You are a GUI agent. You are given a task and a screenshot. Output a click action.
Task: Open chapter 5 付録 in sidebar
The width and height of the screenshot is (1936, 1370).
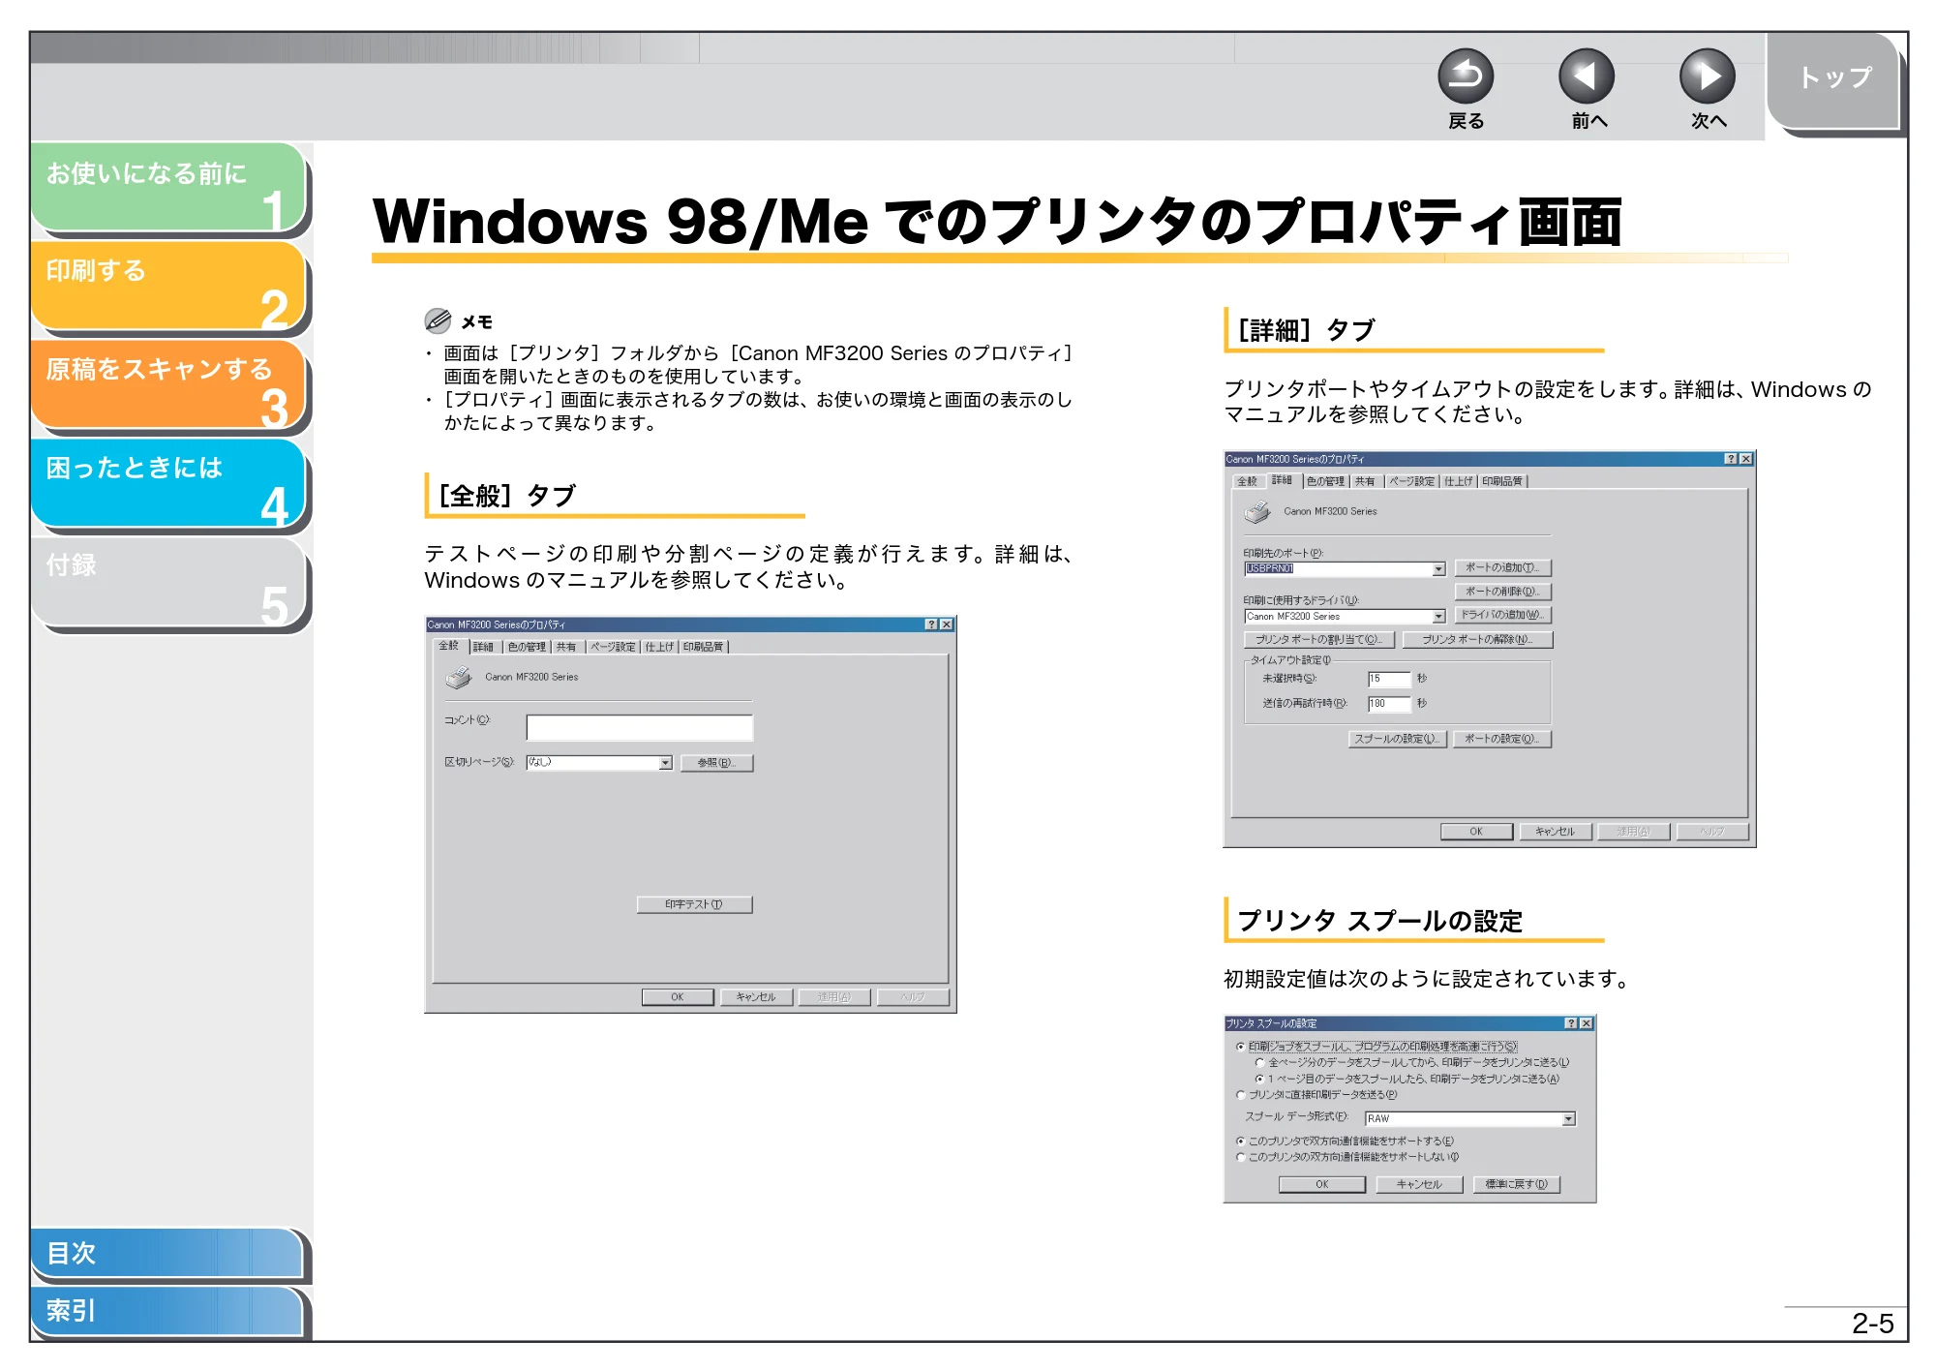pos(168,581)
